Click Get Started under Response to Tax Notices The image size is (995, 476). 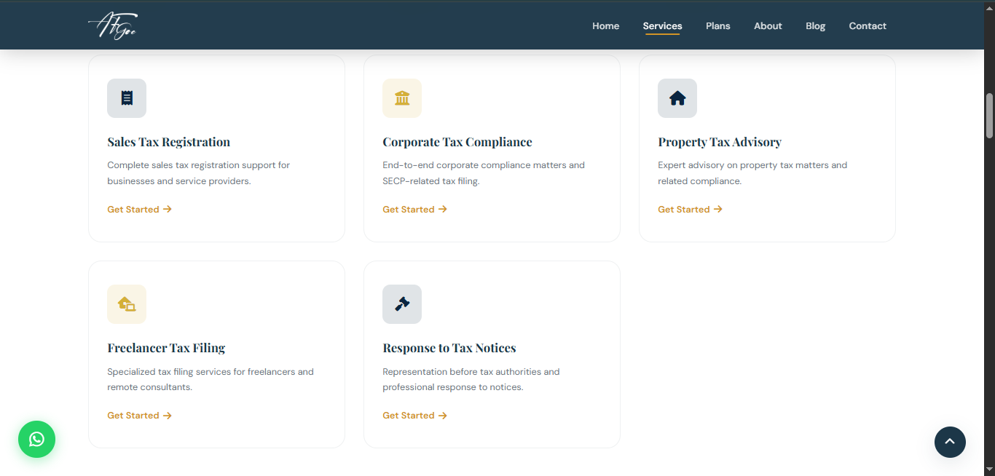click(414, 416)
